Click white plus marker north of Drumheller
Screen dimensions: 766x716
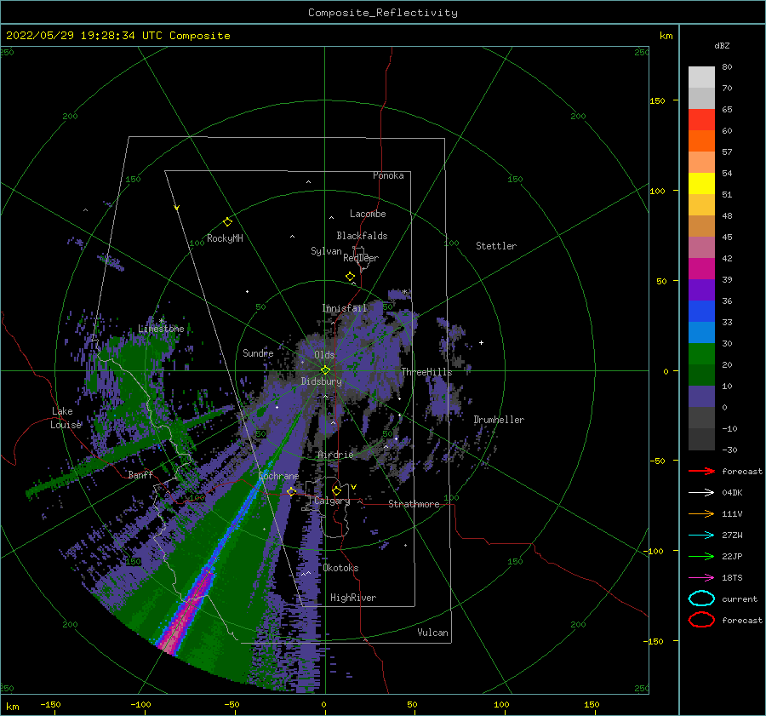coord(481,342)
